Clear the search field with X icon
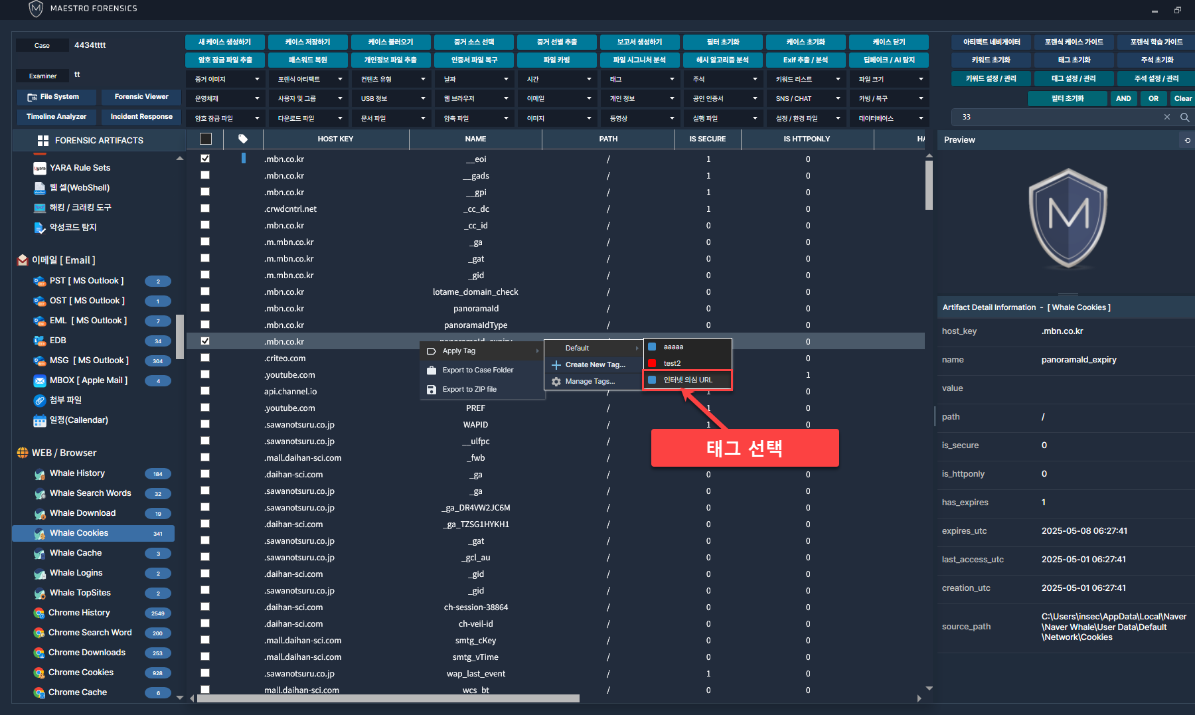The image size is (1195, 715). (x=1167, y=117)
